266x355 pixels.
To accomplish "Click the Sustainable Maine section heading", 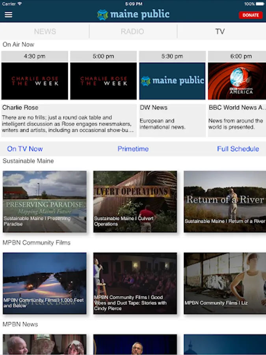I will pos(28,161).
